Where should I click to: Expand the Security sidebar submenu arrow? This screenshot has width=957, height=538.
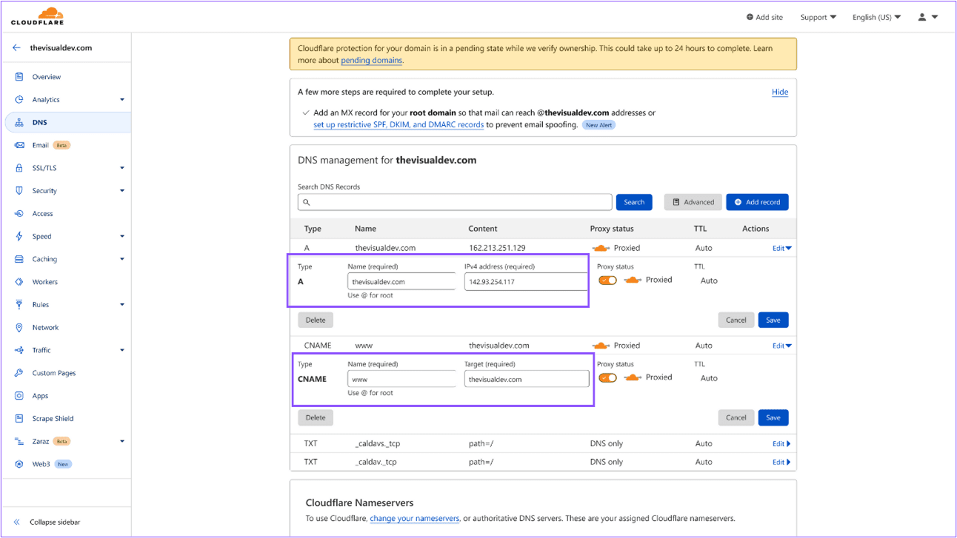(122, 191)
